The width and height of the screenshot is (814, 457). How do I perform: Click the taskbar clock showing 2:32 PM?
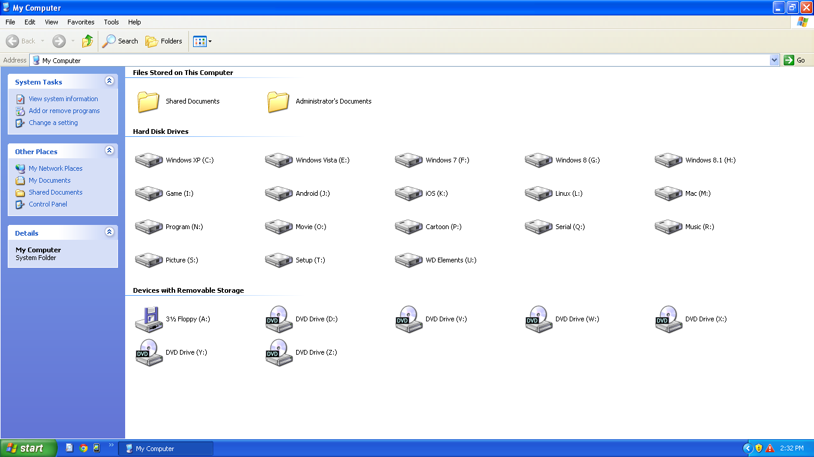pyautogui.click(x=792, y=448)
